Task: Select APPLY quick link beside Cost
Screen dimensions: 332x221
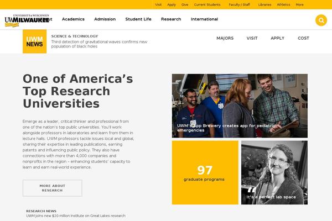Action: coord(277,38)
